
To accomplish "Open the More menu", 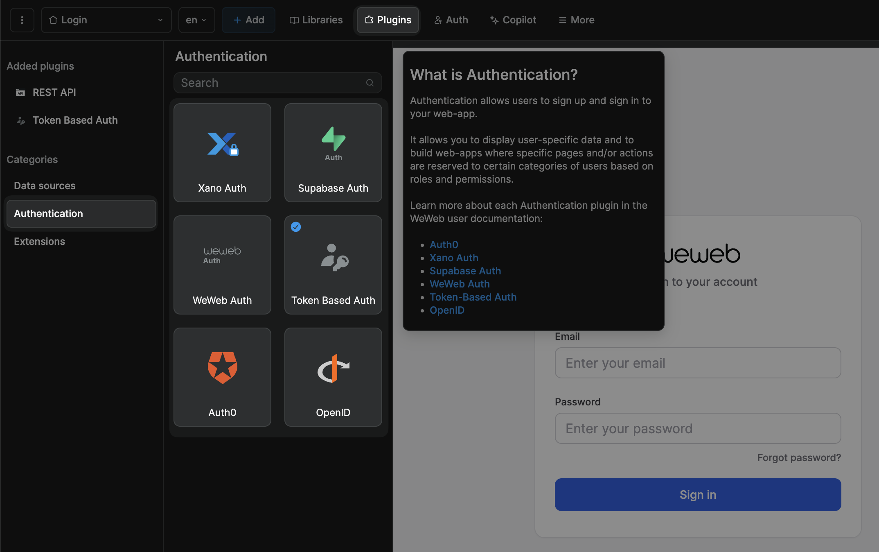I will coord(576,20).
